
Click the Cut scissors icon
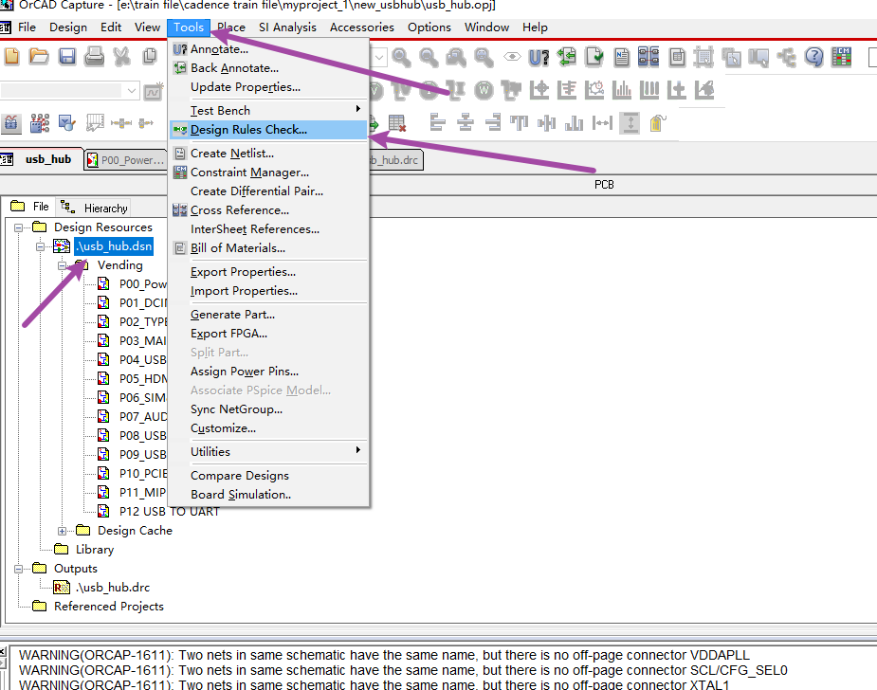coord(121,57)
